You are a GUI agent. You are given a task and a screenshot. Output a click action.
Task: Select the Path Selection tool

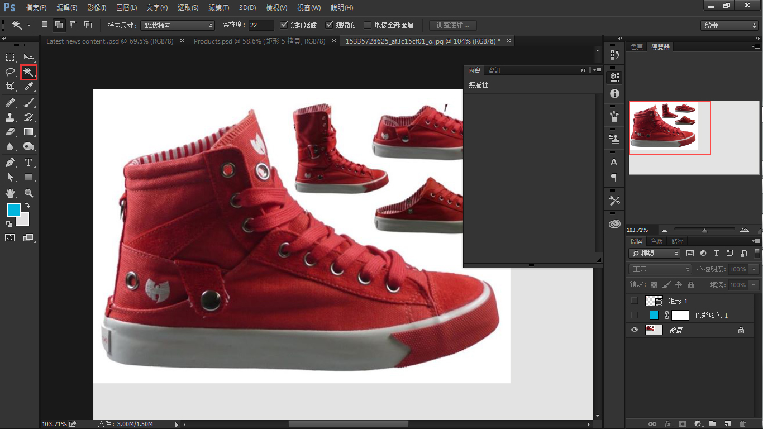click(x=10, y=177)
